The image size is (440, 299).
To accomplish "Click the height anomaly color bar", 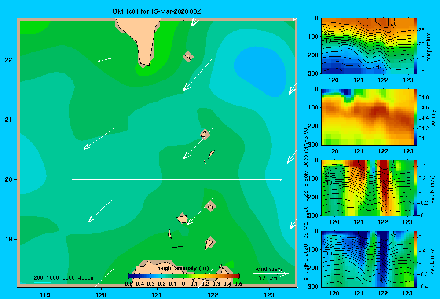I will (184, 276).
